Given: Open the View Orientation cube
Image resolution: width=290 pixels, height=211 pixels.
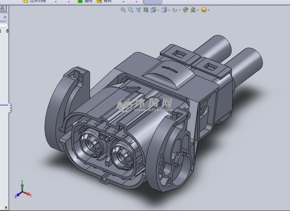Looking at the screenshot, I should (x=153, y=10).
